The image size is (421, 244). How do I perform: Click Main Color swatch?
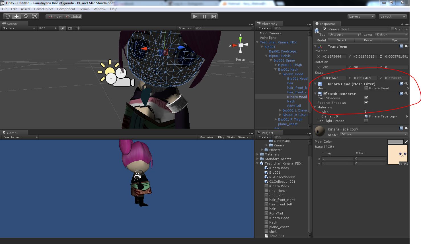coord(395,142)
